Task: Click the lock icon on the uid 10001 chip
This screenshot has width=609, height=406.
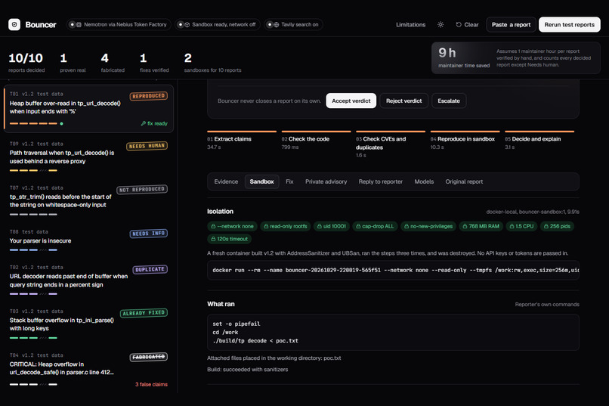Action: coord(320,226)
